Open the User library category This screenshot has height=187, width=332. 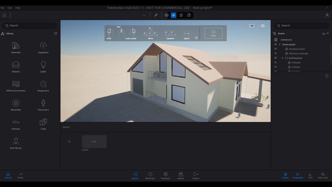[x=16, y=143]
